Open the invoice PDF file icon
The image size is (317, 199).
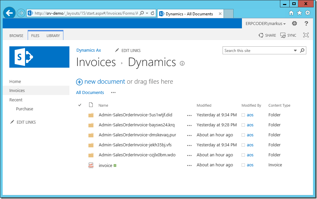click(x=91, y=165)
